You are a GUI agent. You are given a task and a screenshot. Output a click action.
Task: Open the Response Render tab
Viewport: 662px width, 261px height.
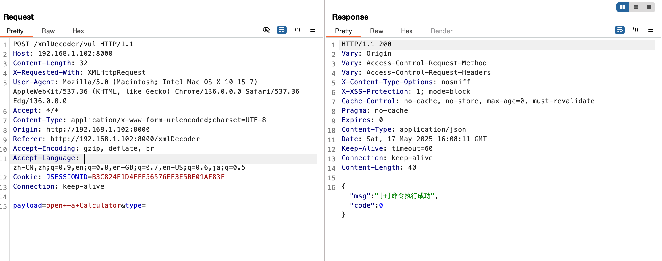coord(441,31)
